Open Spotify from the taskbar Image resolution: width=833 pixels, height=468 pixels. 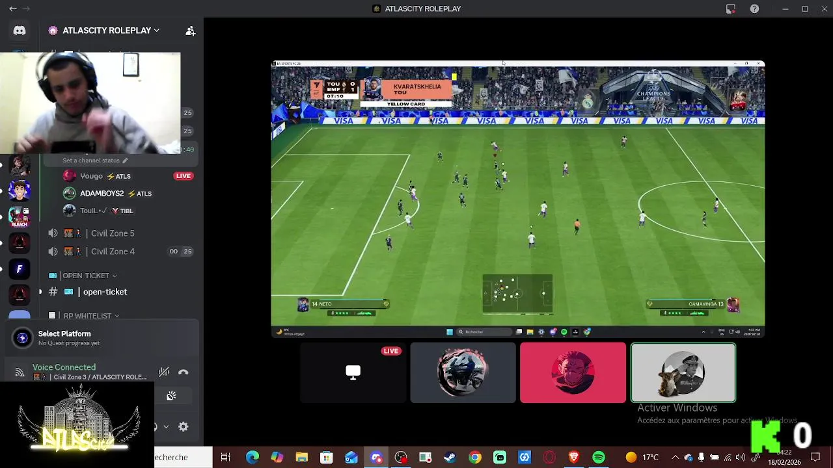click(599, 458)
